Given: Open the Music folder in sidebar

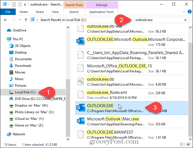Looking at the screenshot, I should pyautogui.click(x=19, y=79).
